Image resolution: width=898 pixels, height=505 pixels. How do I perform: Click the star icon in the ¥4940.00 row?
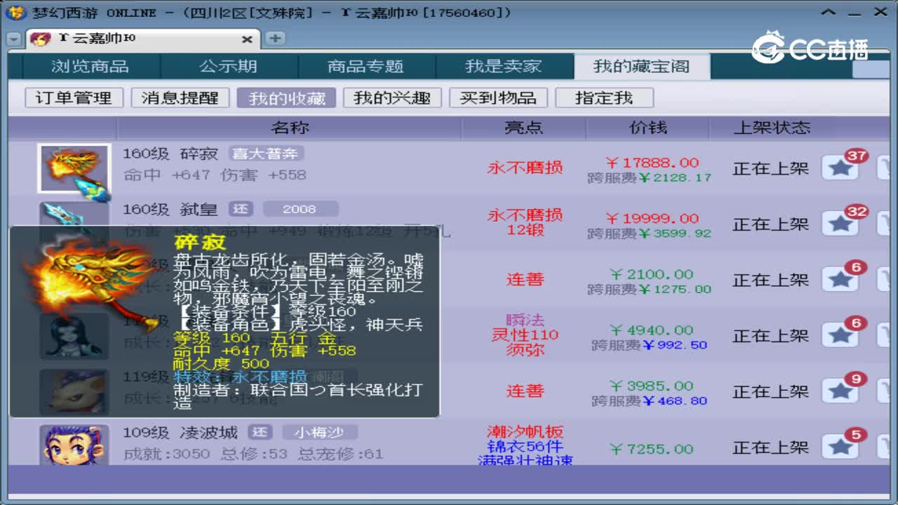[x=840, y=336]
